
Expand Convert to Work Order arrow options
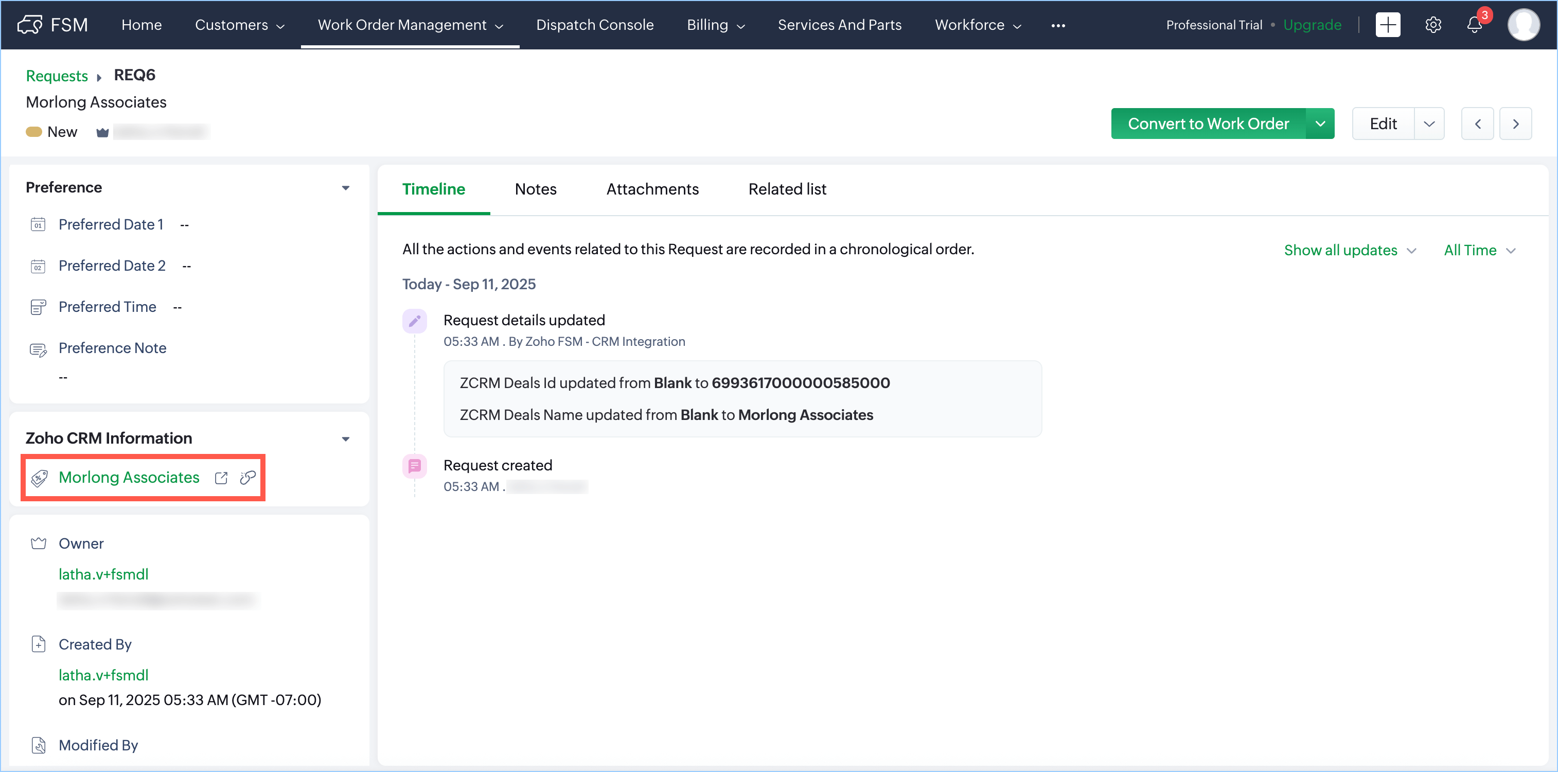[x=1320, y=124]
